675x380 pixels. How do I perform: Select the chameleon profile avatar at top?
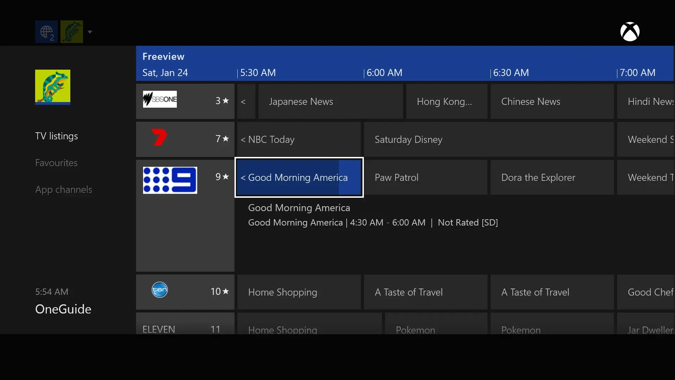point(72,32)
